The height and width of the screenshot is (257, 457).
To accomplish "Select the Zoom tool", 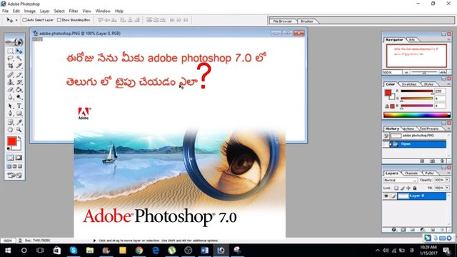I will click(x=19, y=130).
